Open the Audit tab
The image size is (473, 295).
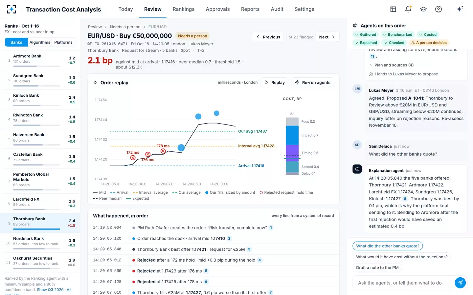pos(277,9)
